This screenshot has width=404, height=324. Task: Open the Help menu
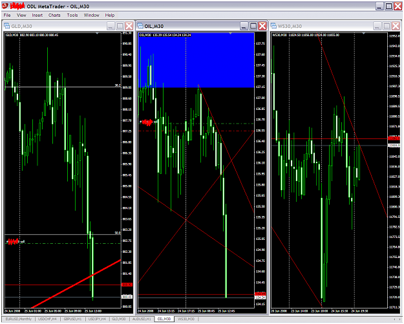[x=109, y=16]
